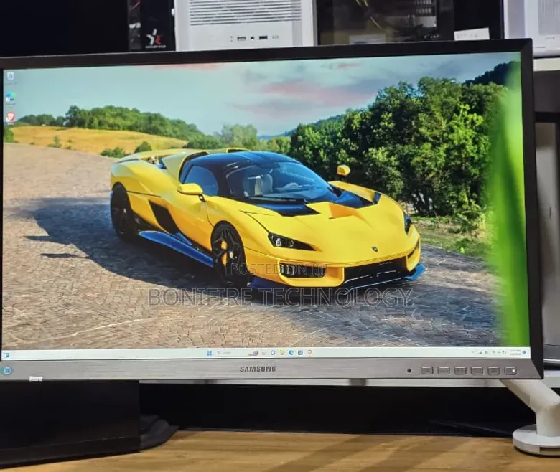Launch Microsoft Edge from the desktop shortcut
This screenshot has width=560, height=472.
pyautogui.click(x=10, y=97)
